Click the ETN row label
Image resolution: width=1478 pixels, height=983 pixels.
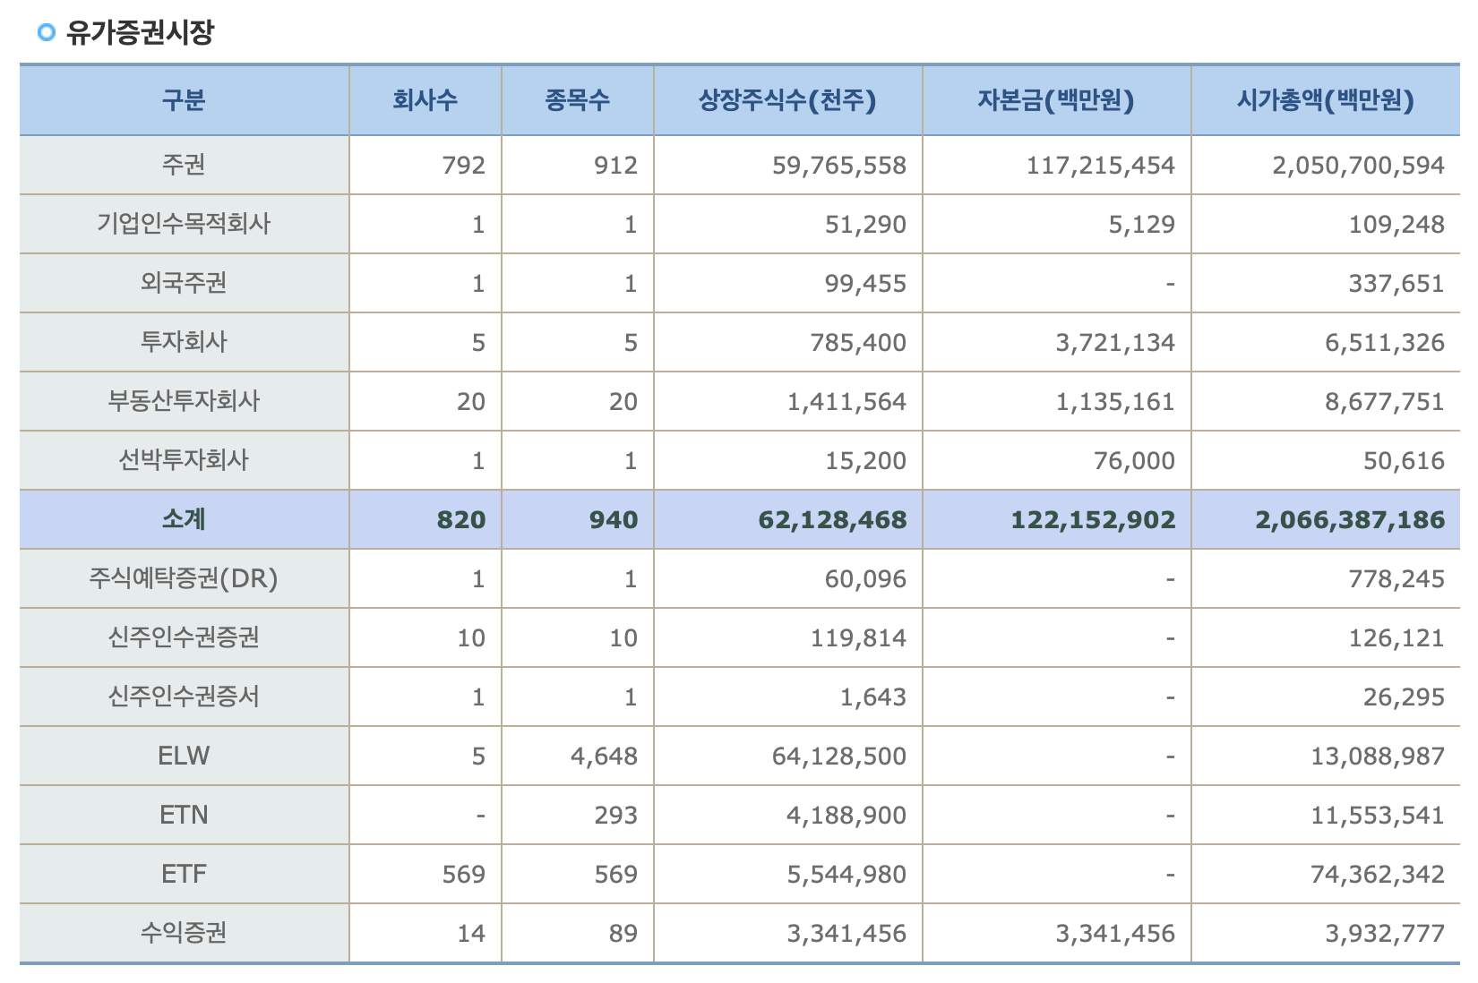184,815
